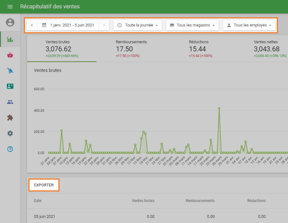Viewport: 288px width, 223px height.
Task: Open the user account profile icon
Action: (10, 23)
